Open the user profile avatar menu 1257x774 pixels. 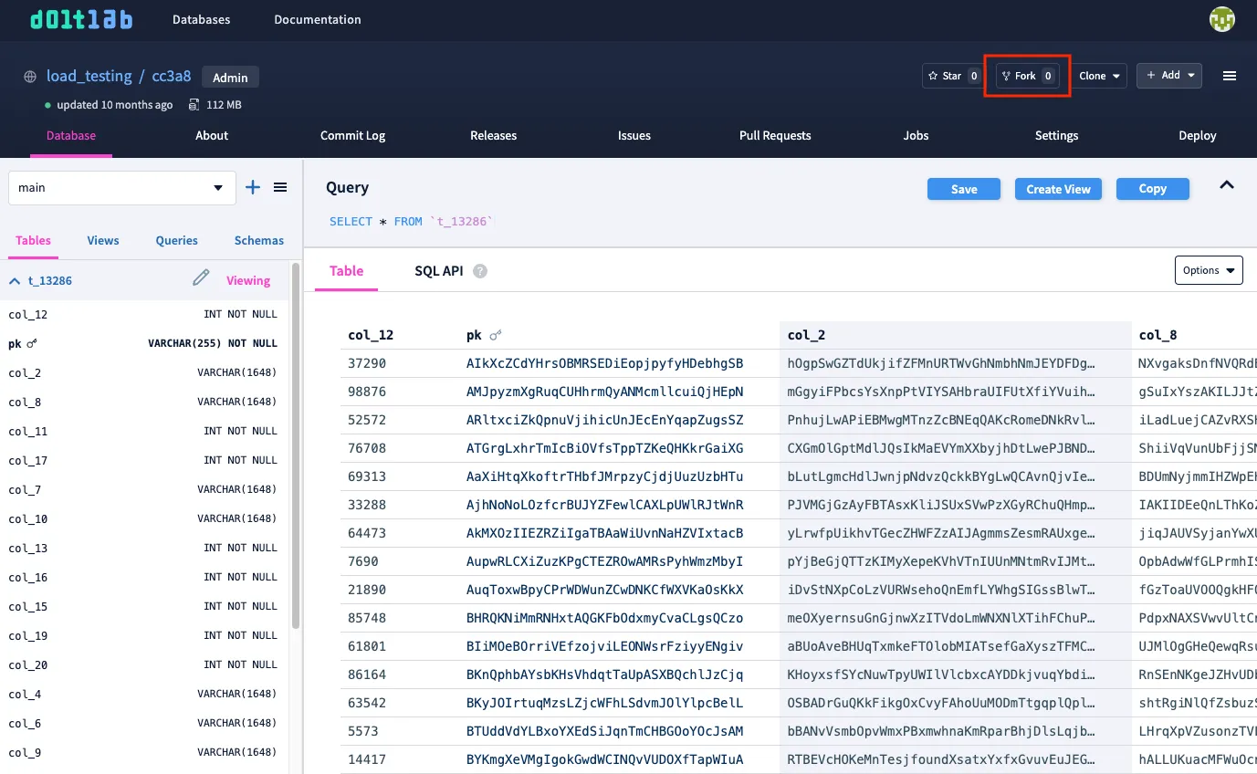click(x=1221, y=18)
